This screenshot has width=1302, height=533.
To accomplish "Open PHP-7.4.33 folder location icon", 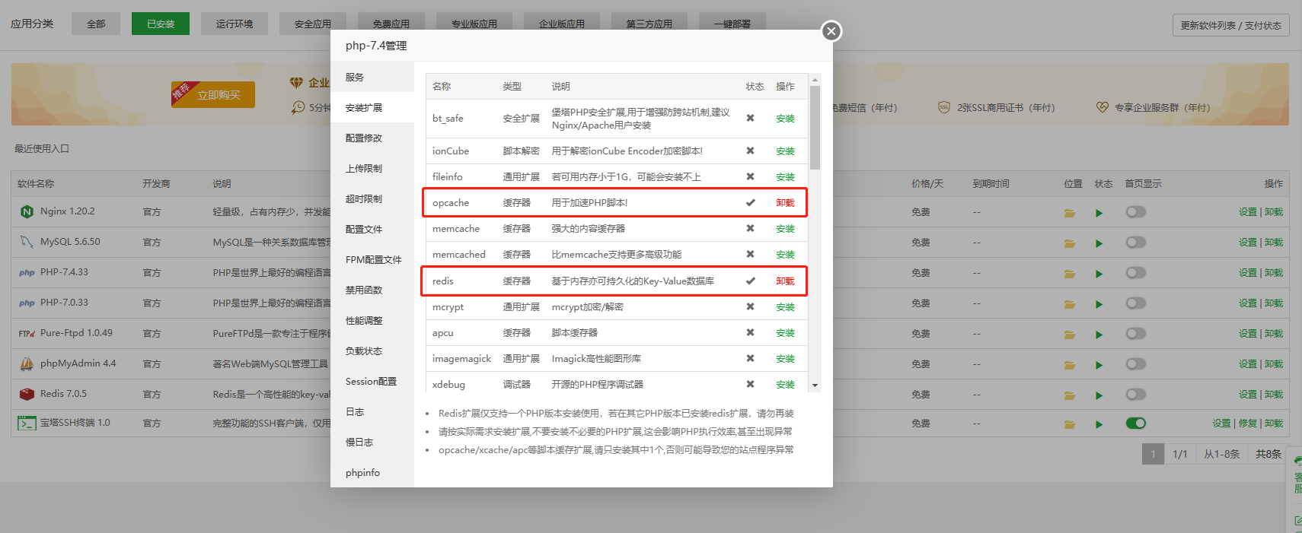I will tap(1070, 274).
